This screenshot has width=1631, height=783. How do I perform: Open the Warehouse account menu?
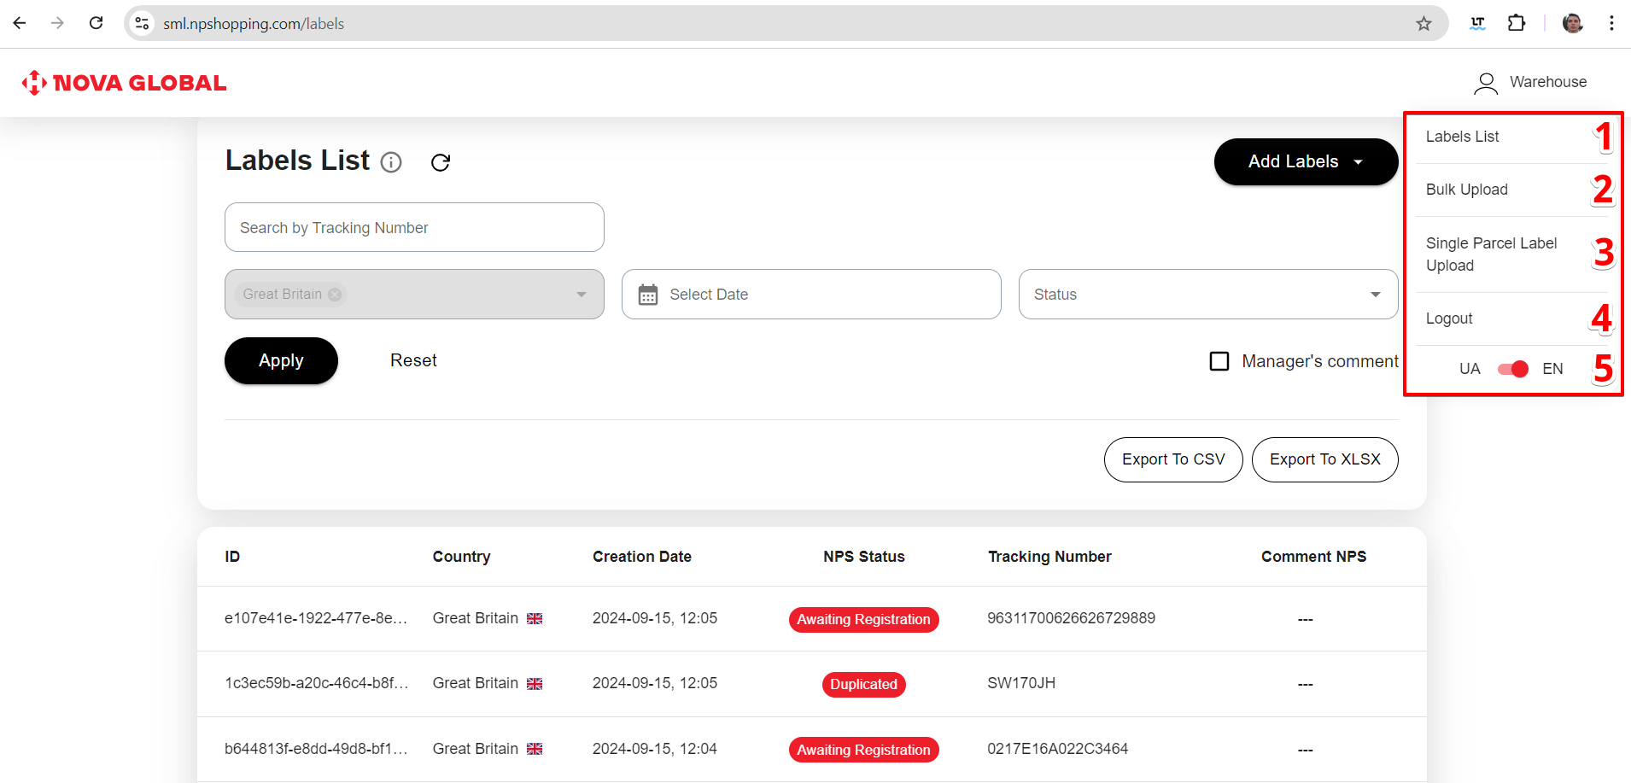[1530, 82]
